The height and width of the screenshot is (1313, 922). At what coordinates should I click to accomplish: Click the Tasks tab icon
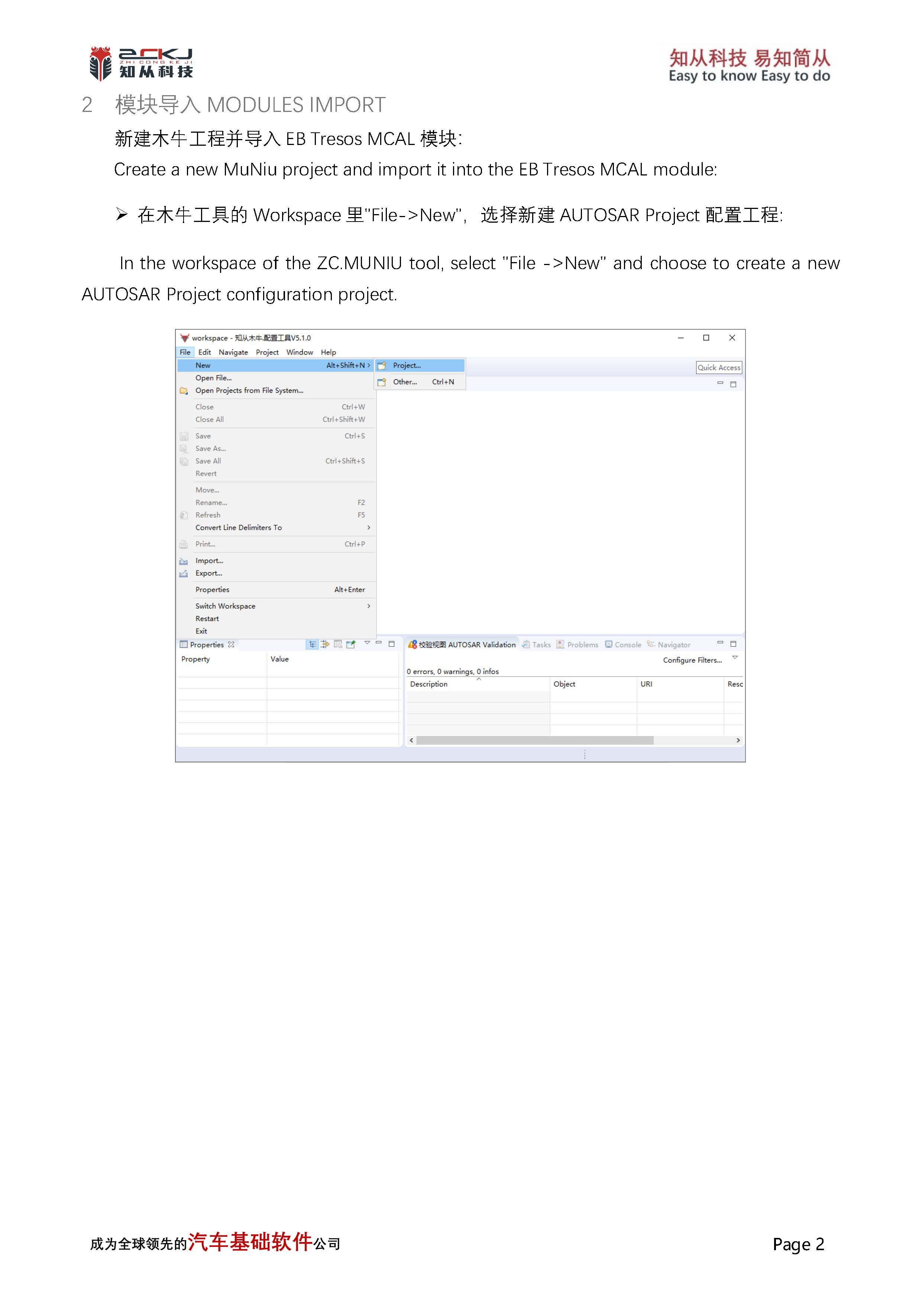[x=526, y=645]
